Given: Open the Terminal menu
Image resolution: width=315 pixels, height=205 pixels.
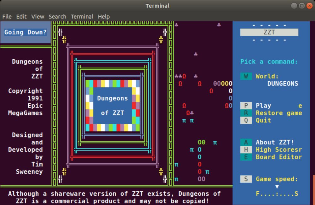Looking at the screenshot, I should tap(82, 16).
